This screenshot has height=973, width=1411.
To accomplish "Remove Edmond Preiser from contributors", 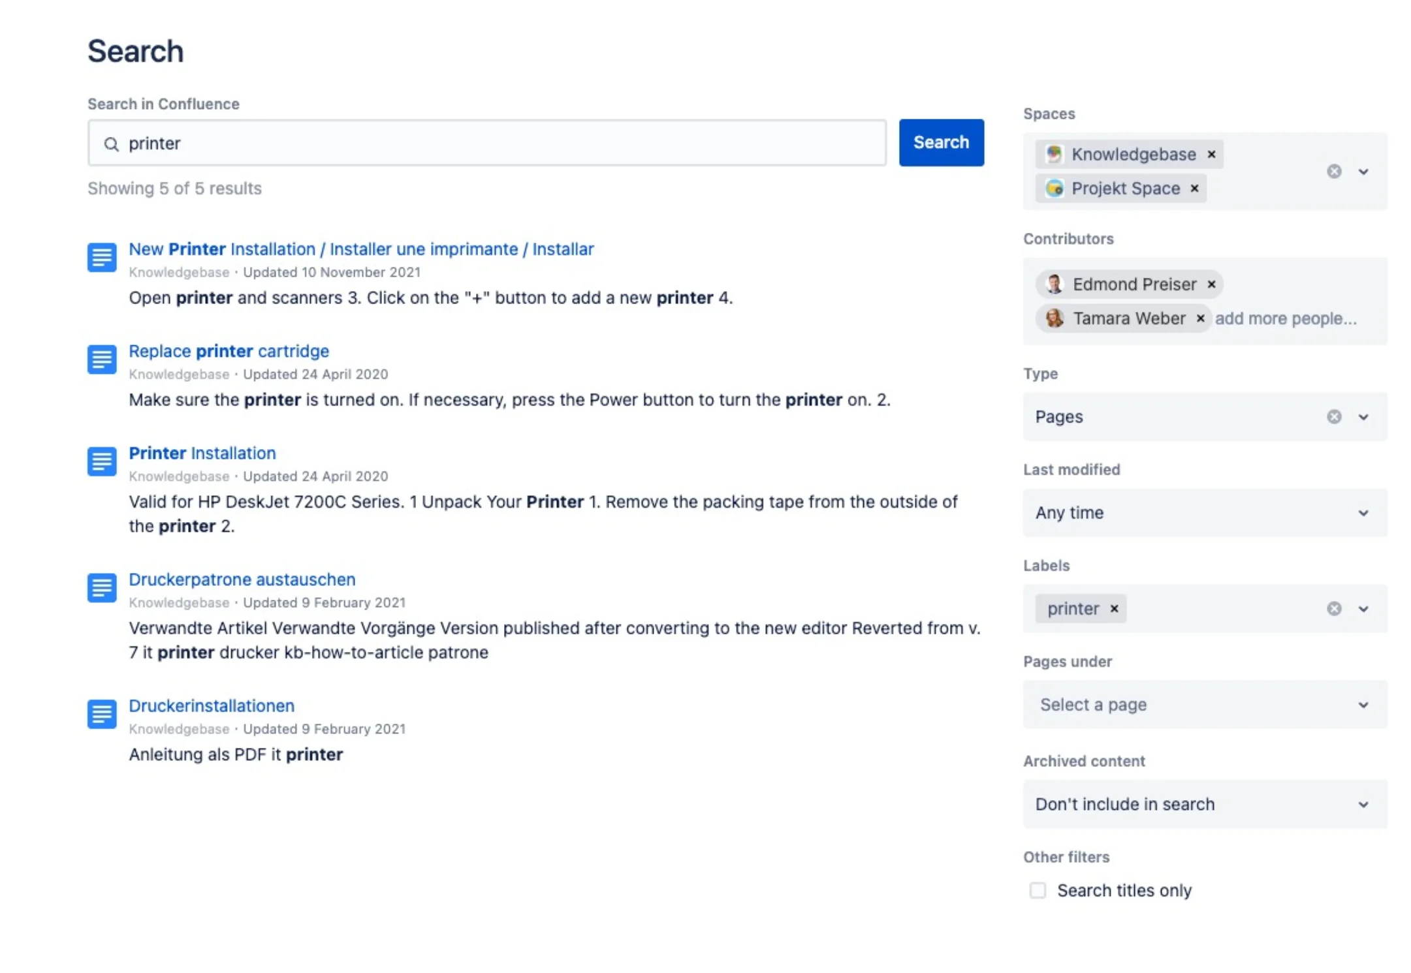I will tap(1211, 285).
